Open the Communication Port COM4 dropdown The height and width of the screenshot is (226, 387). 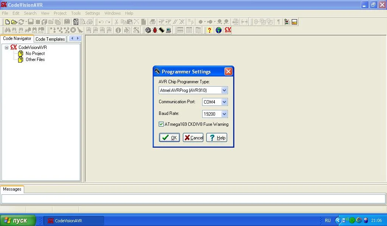[x=224, y=102]
